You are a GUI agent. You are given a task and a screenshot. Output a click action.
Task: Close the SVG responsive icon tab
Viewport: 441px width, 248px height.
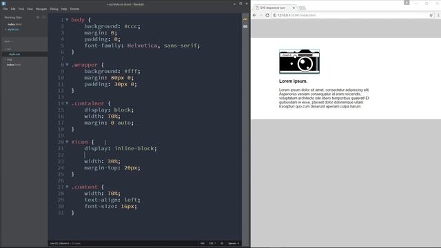[x=294, y=8]
